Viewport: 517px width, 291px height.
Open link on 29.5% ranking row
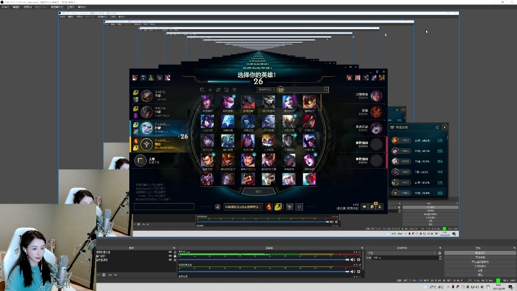pos(440,172)
